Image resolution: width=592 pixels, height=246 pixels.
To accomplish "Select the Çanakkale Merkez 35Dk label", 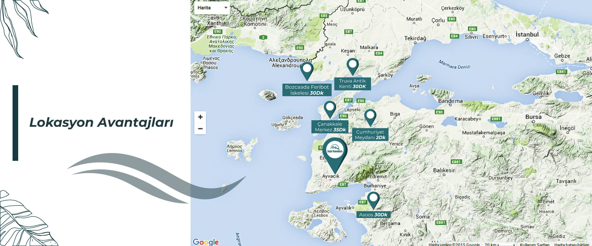I will (330, 127).
